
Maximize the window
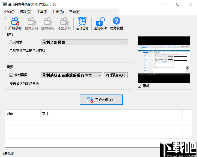pos(178,4)
